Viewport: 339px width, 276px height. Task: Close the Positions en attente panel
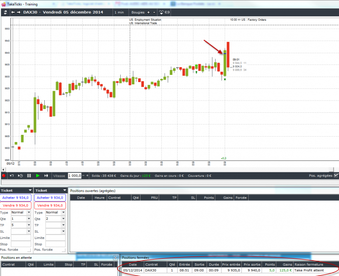point(115,258)
